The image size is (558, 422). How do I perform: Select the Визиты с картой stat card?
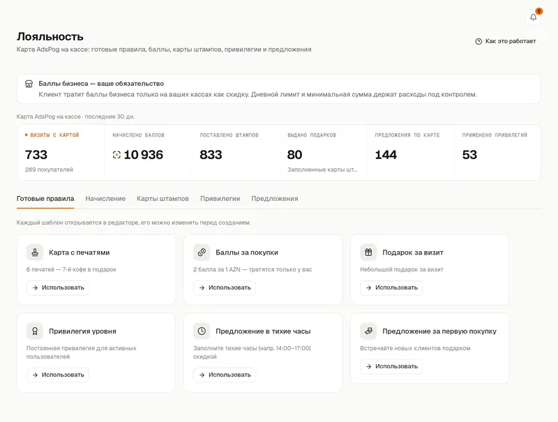pyautogui.click(x=61, y=152)
